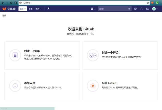Click the group faces icon in 创建一个群组 card
Viewport: 162px width, 110px height.
tap(93, 55)
